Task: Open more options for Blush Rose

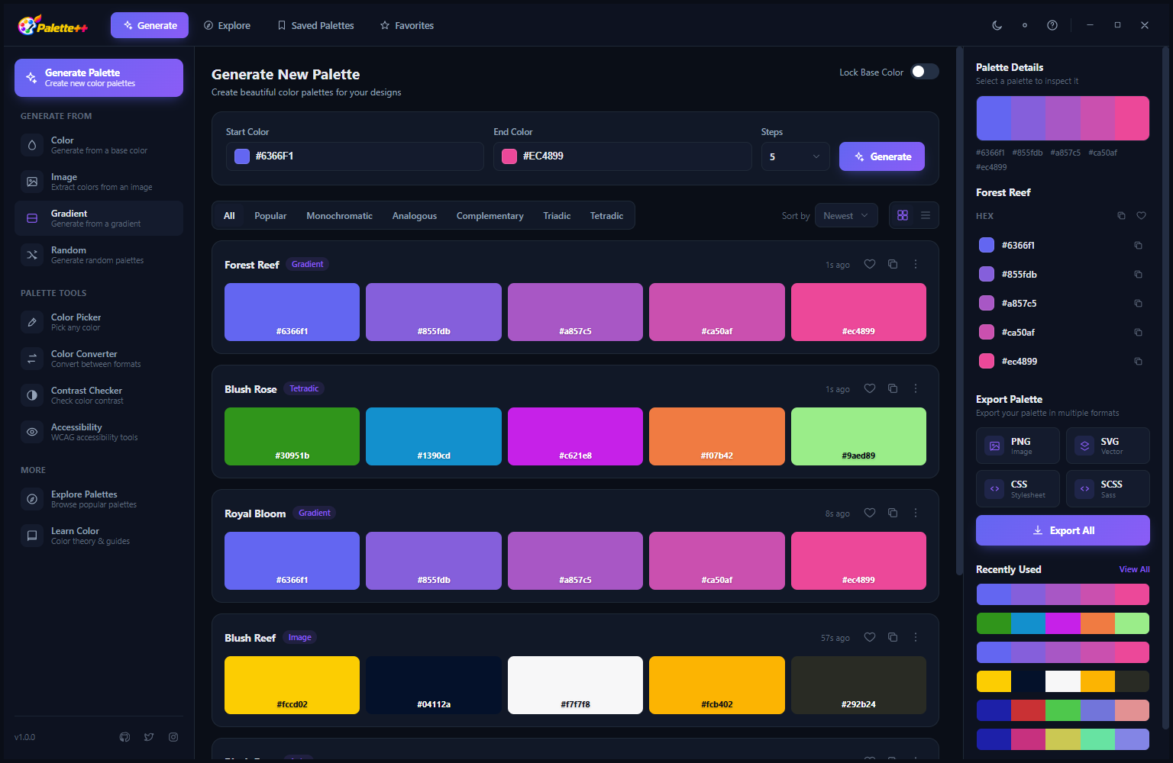Action: (x=916, y=388)
